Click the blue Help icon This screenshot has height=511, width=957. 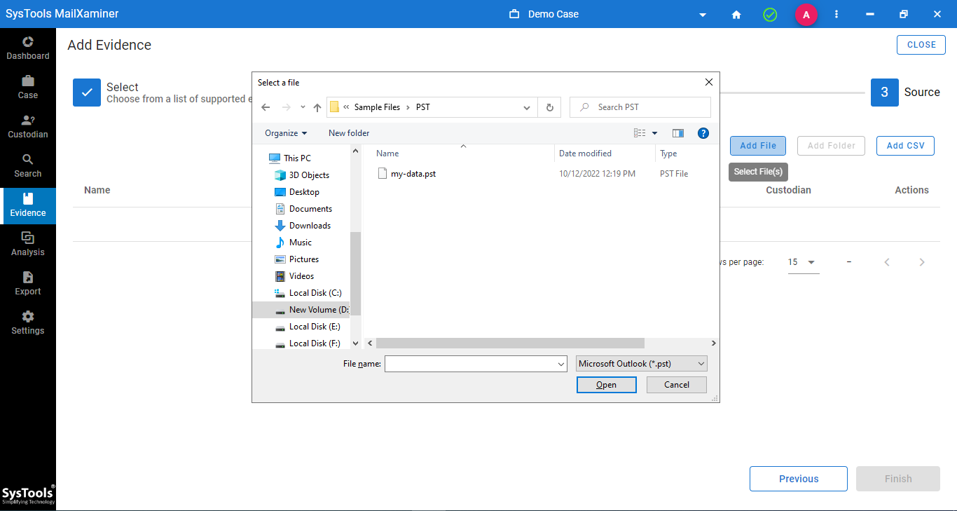point(703,133)
